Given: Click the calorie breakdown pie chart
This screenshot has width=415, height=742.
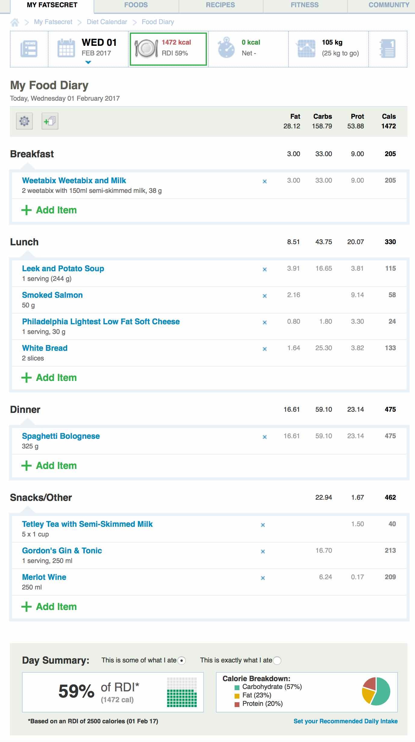Looking at the screenshot, I should 376,691.
